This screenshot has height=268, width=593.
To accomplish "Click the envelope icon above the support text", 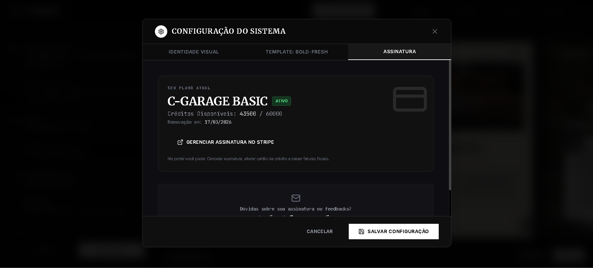I will pyautogui.click(x=296, y=198).
